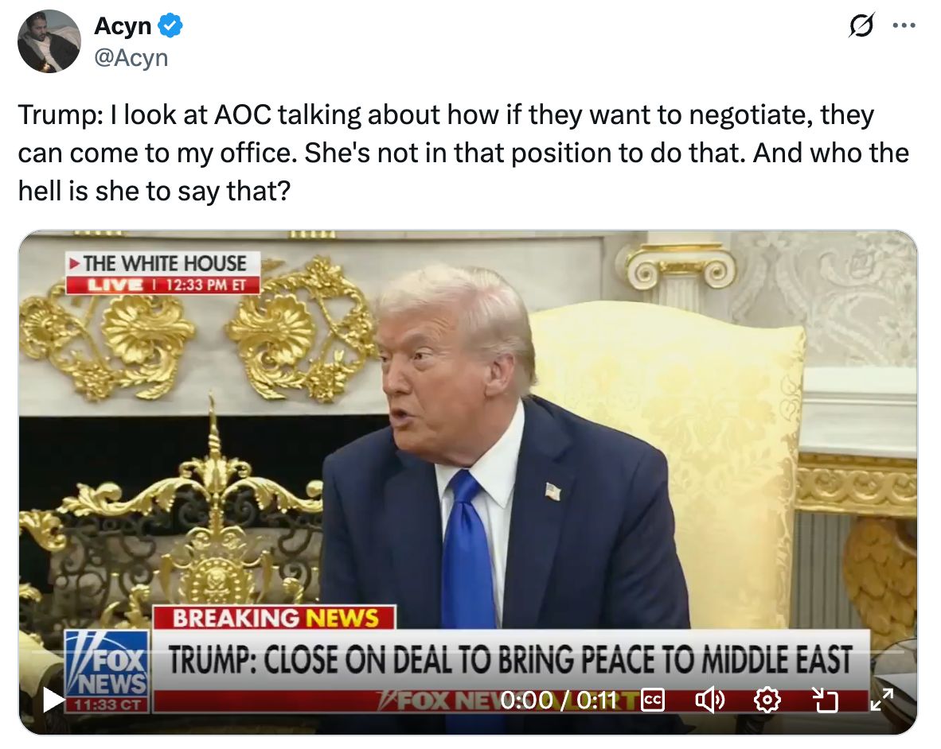Expand the video to fullscreen

(881, 700)
